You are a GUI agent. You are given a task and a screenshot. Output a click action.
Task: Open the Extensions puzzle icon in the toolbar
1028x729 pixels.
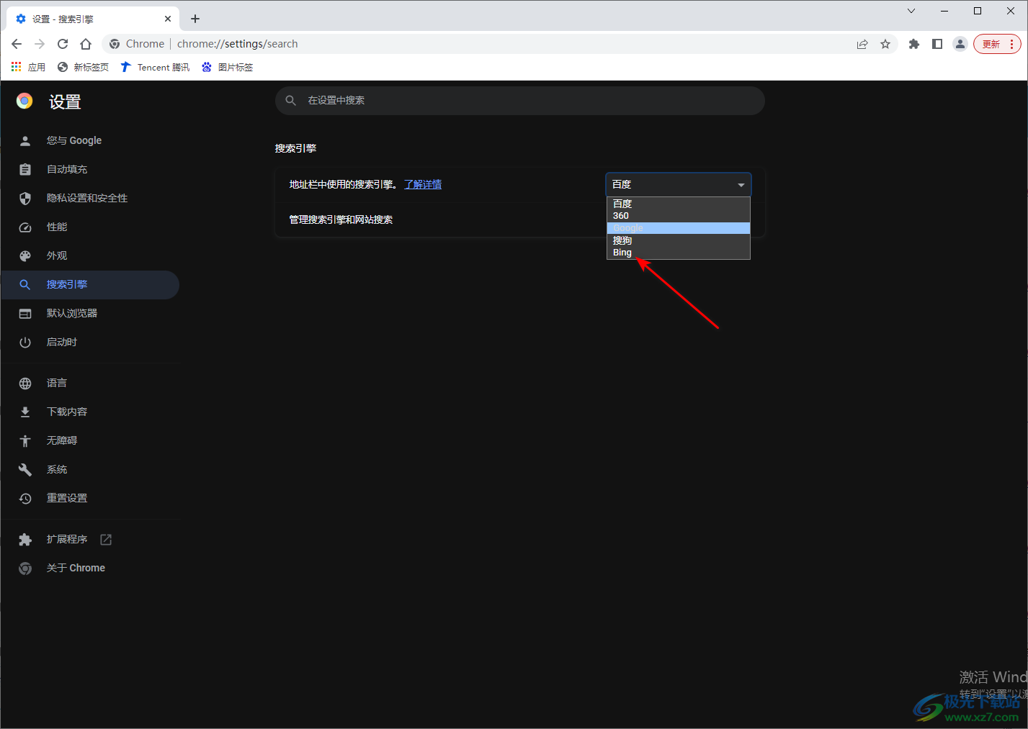click(914, 44)
